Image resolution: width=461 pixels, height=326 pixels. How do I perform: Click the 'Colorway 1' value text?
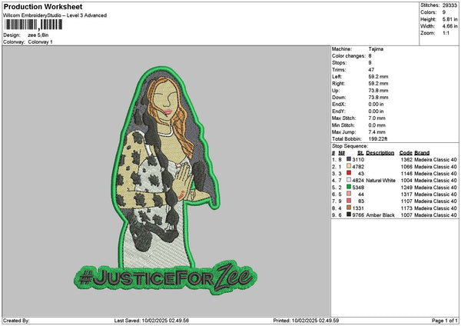(38, 41)
